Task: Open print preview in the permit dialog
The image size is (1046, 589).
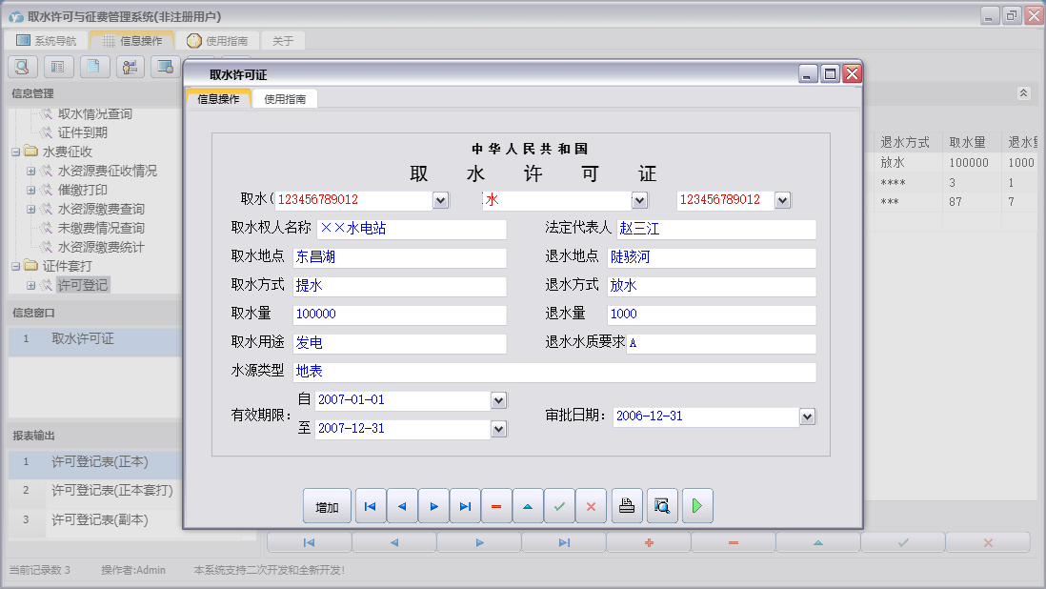Action: pyautogui.click(x=661, y=505)
